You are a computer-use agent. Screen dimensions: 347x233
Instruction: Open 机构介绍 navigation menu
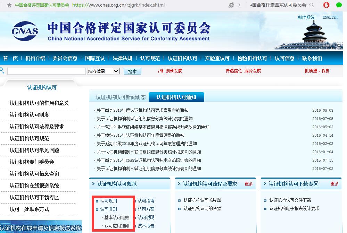click(35, 58)
